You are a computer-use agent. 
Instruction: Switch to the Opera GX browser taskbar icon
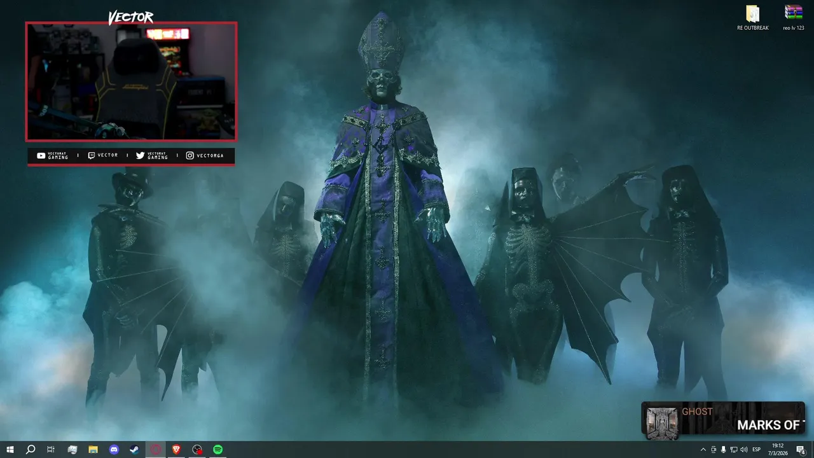156,450
